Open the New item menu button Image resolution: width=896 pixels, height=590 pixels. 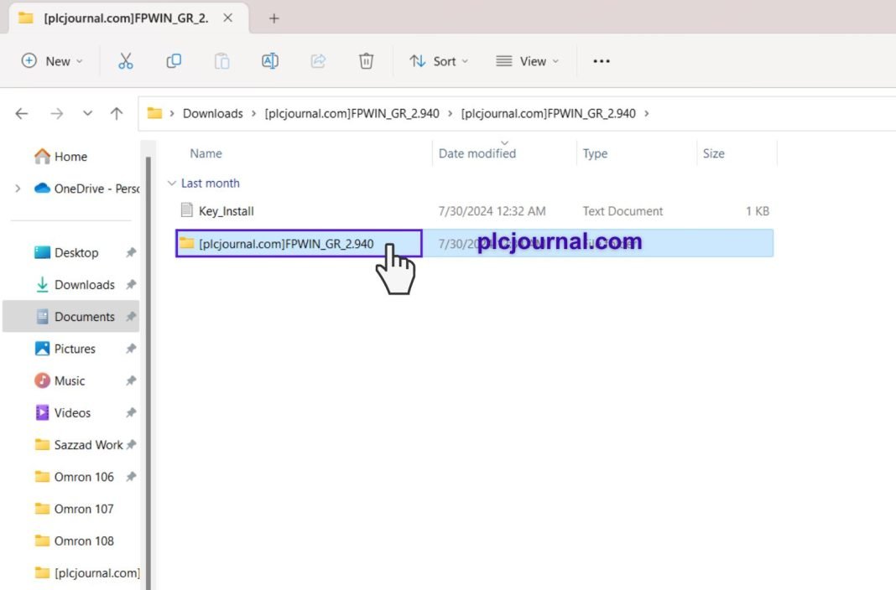(52, 60)
